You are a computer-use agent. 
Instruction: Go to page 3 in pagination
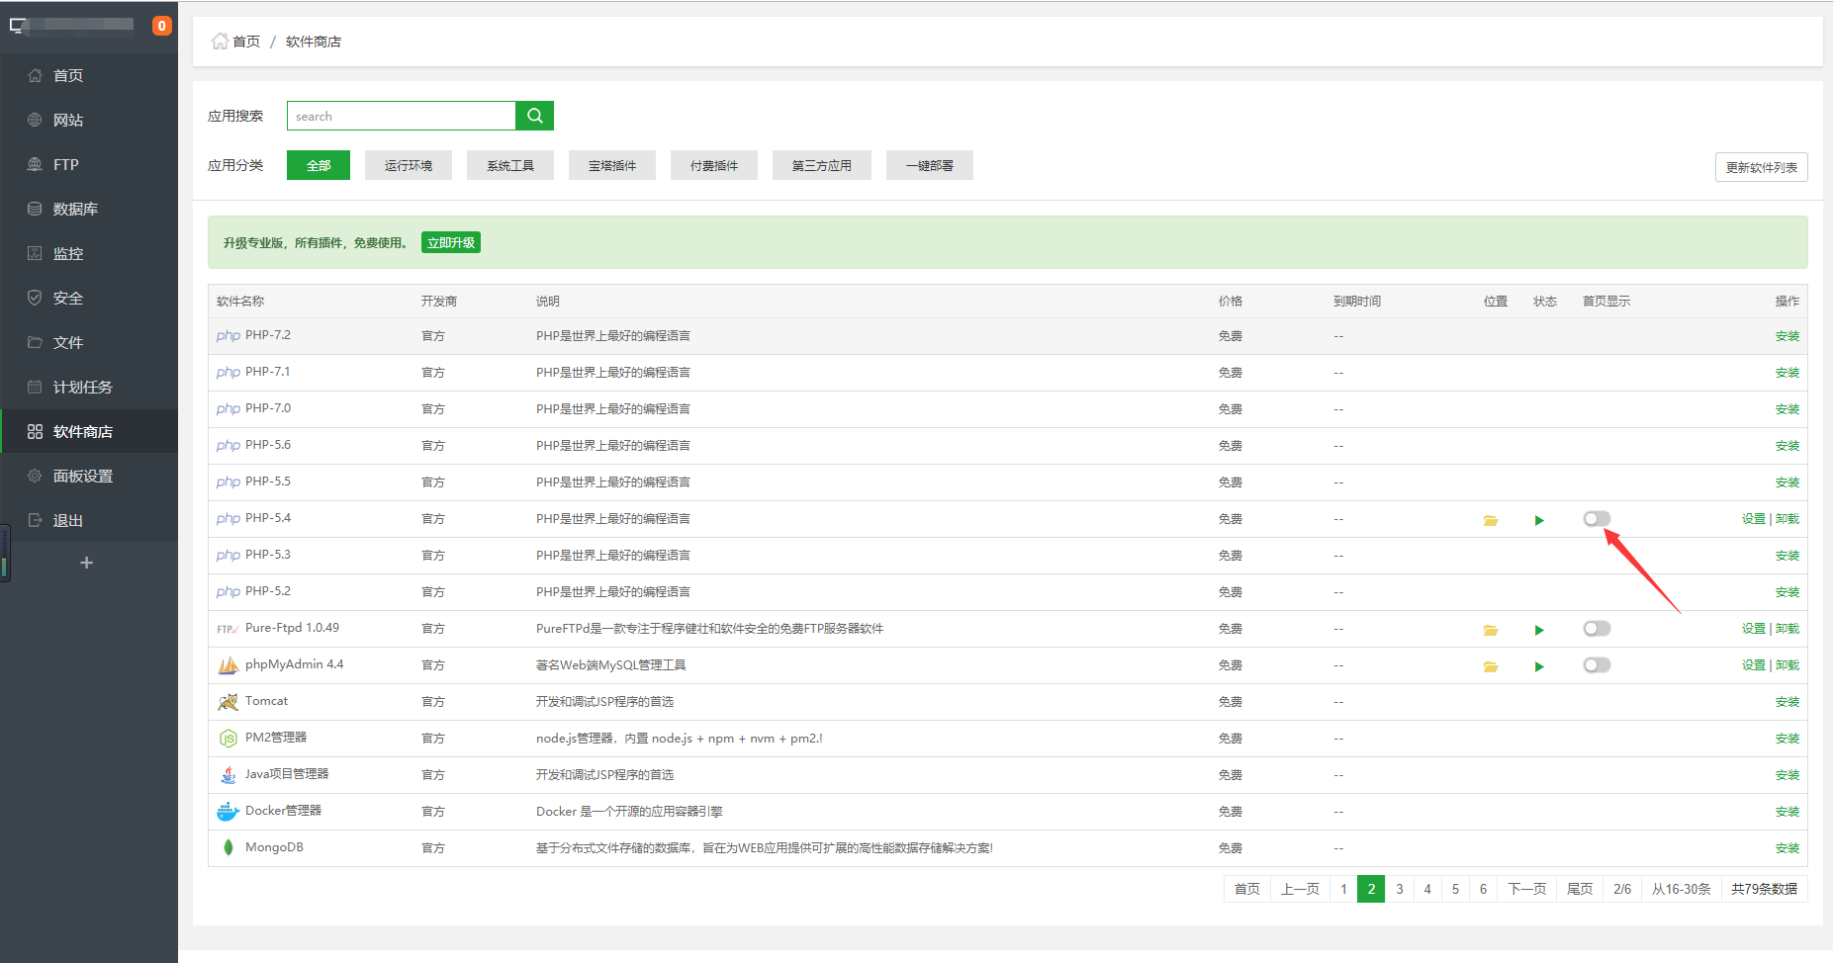pos(1399,889)
